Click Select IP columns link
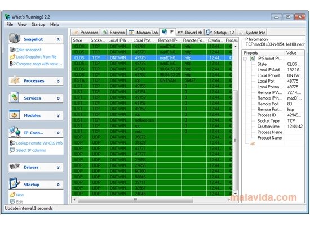The image size is (310, 225). [x=31, y=150]
